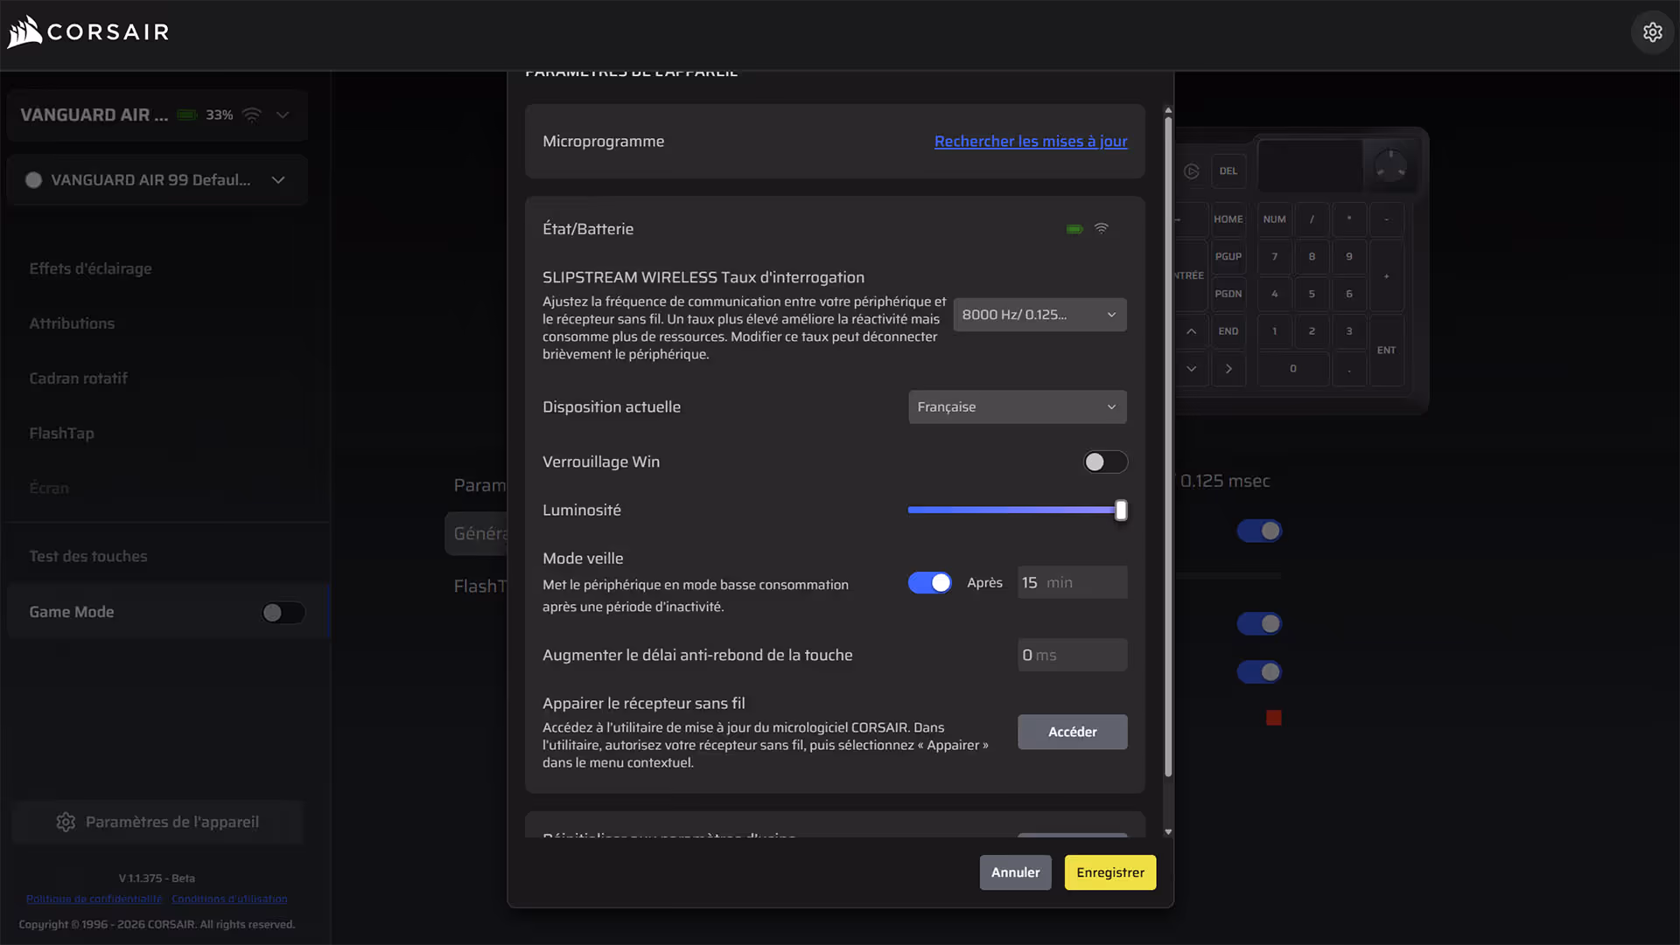Click the red color swatch behind dialog
The height and width of the screenshot is (945, 1680).
coord(1274,719)
